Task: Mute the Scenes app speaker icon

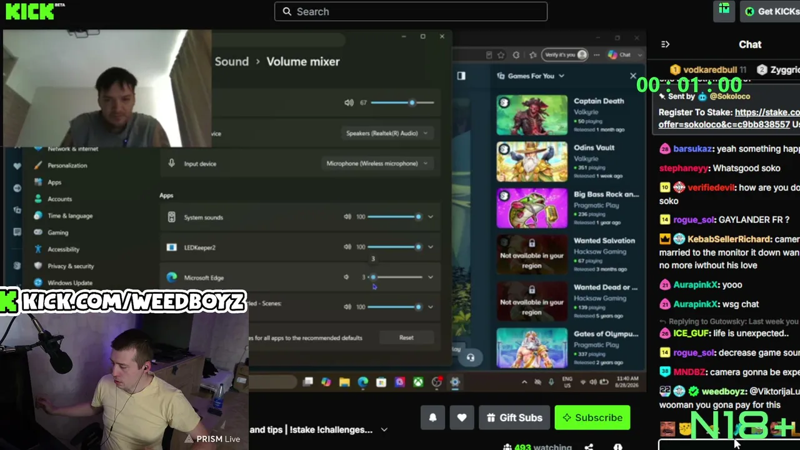Action: point(347,307)
